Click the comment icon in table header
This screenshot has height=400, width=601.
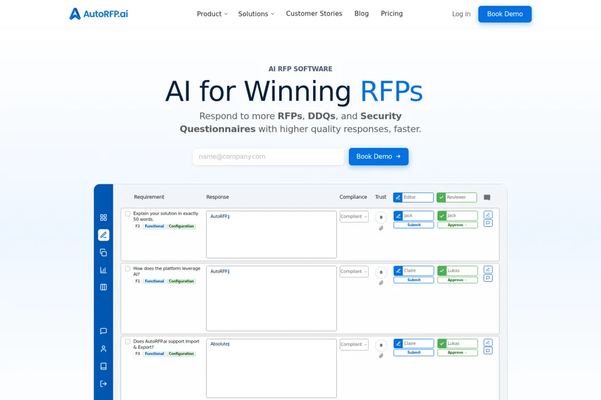click(x=487, y=197)
